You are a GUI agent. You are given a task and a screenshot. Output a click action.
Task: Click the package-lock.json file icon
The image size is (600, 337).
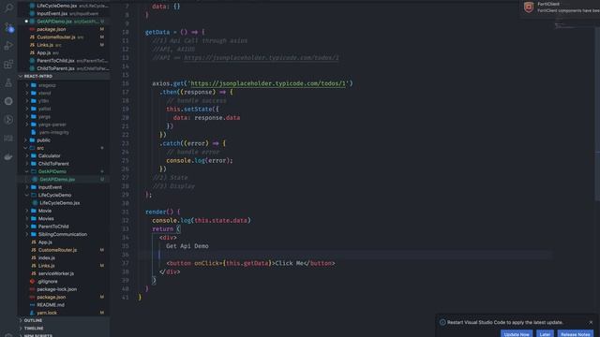pos(32,289)
